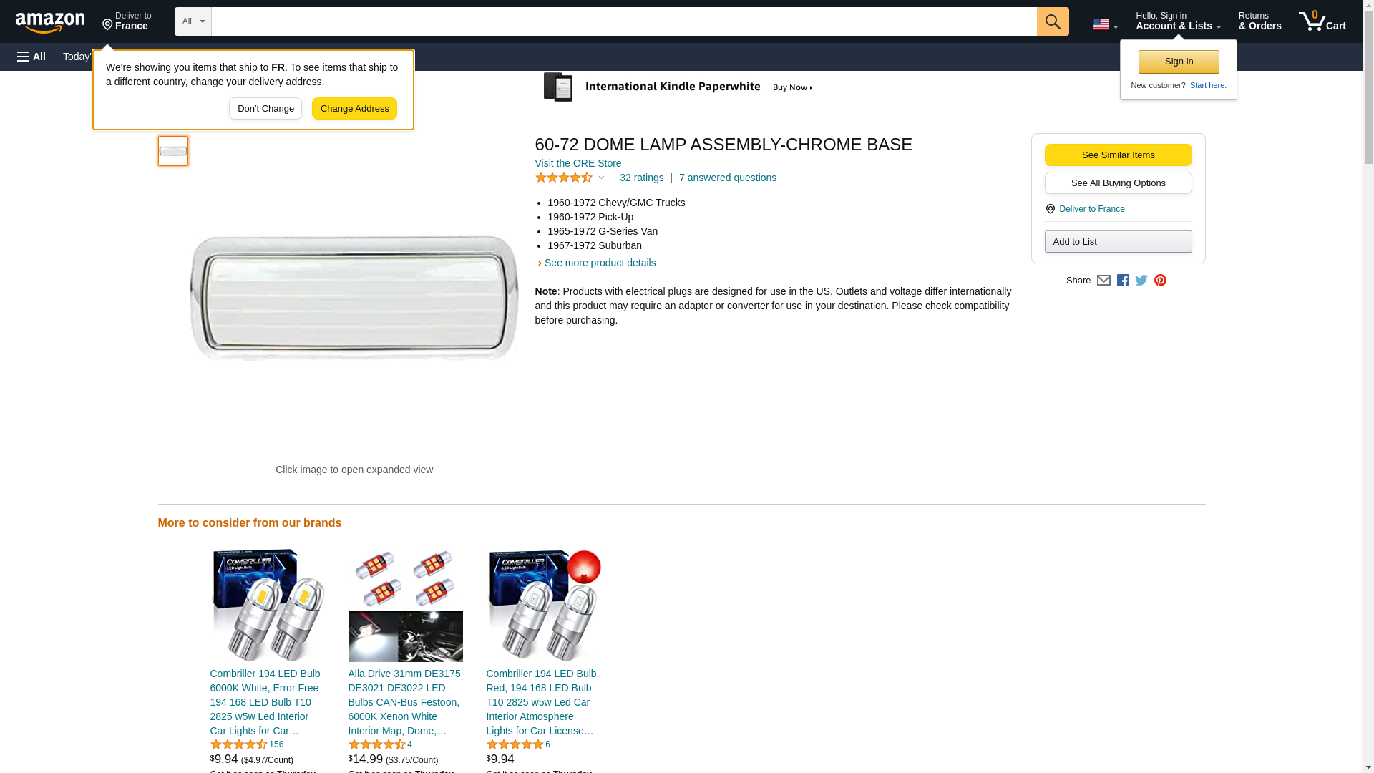Click the yellow Sign in button

tap(1179, 62)
